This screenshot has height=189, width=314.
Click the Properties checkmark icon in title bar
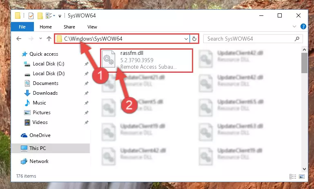pyautogui.click(x=31, y=15)
